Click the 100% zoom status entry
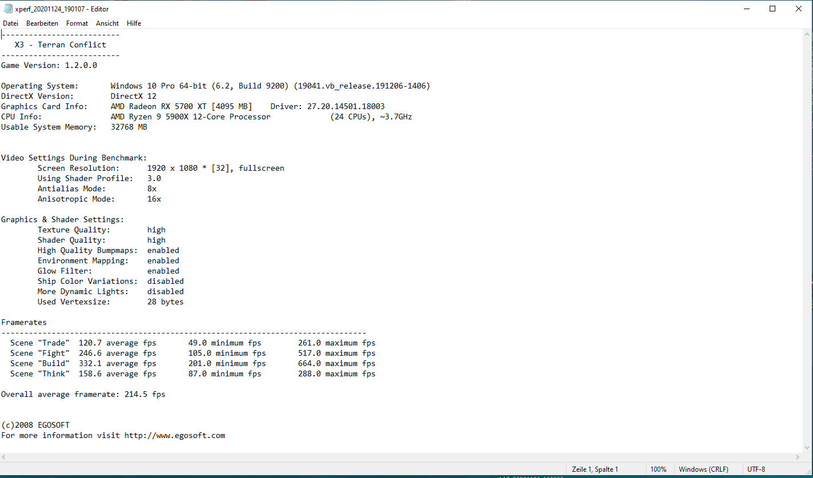813x478 pixels. 658,469
